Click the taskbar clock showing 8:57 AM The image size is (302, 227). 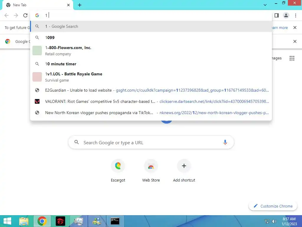coord(289,221)
